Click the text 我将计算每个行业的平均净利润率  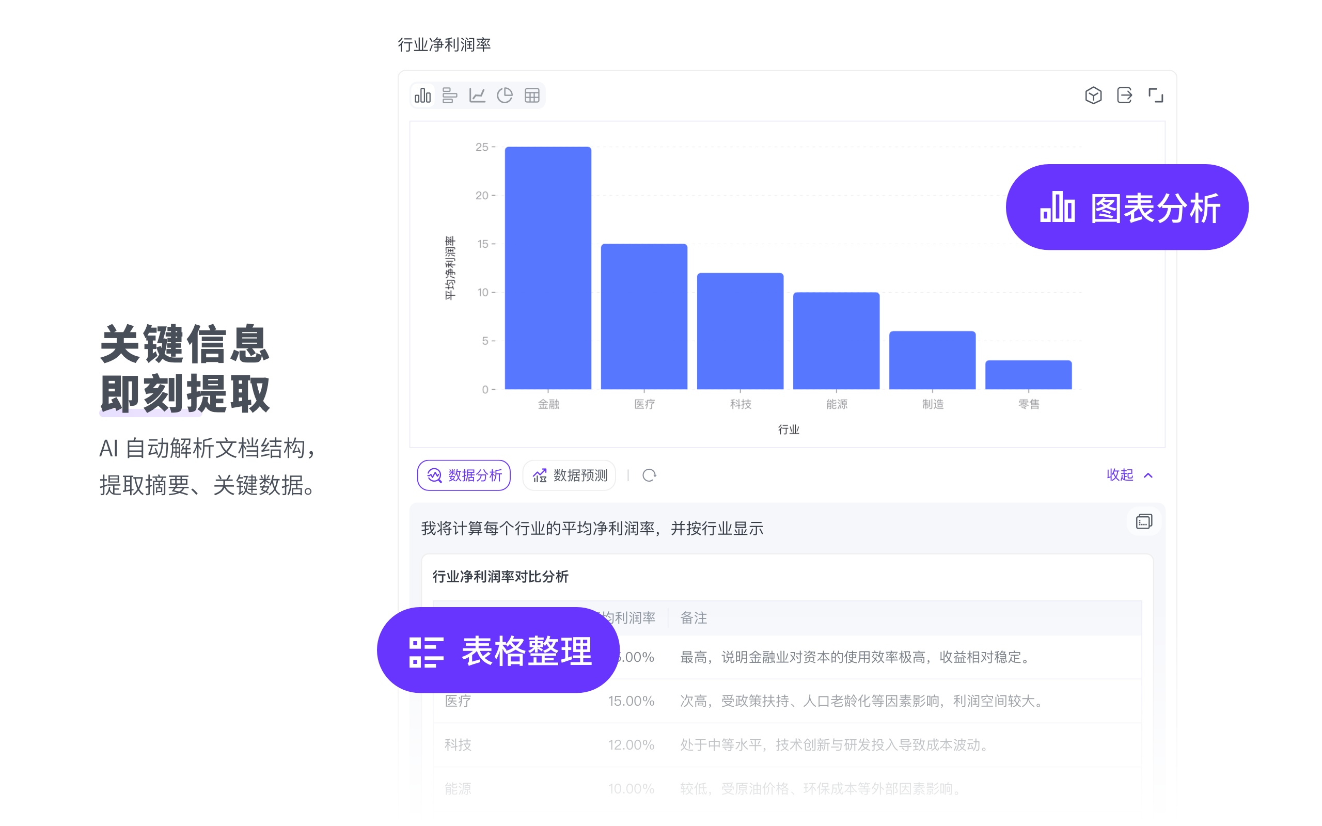click(538, 528)
